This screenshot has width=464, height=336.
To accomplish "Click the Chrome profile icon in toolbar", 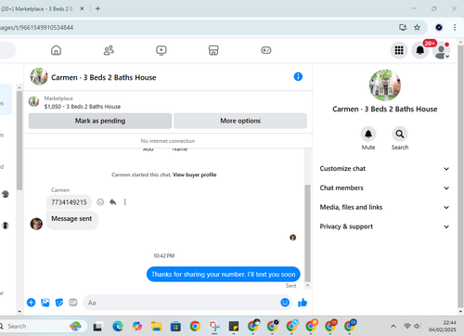I will (x=439, y=27).
